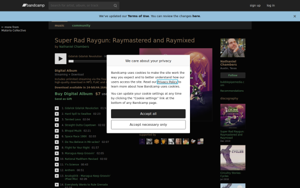Viewport: 300px width, 188px height.
Task: Play track 13 AnalogStik Pixel Mix
Action: [x=57, y=176]
